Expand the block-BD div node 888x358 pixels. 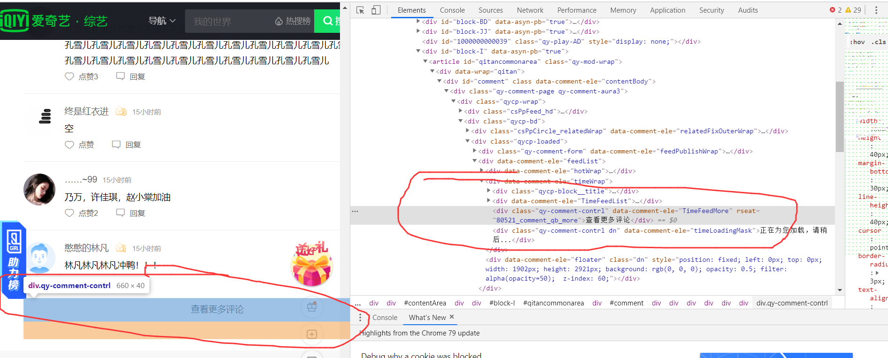[x=418, y=22]
